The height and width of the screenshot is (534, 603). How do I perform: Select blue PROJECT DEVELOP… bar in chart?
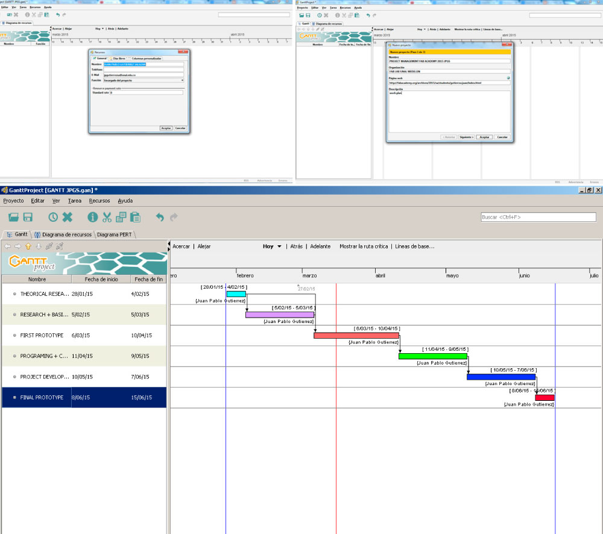[x=501, y=377]
